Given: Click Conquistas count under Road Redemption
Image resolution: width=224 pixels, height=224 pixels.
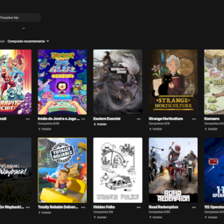Looking at the screenshot, I should pyautogui.click(x=160, y=212).
